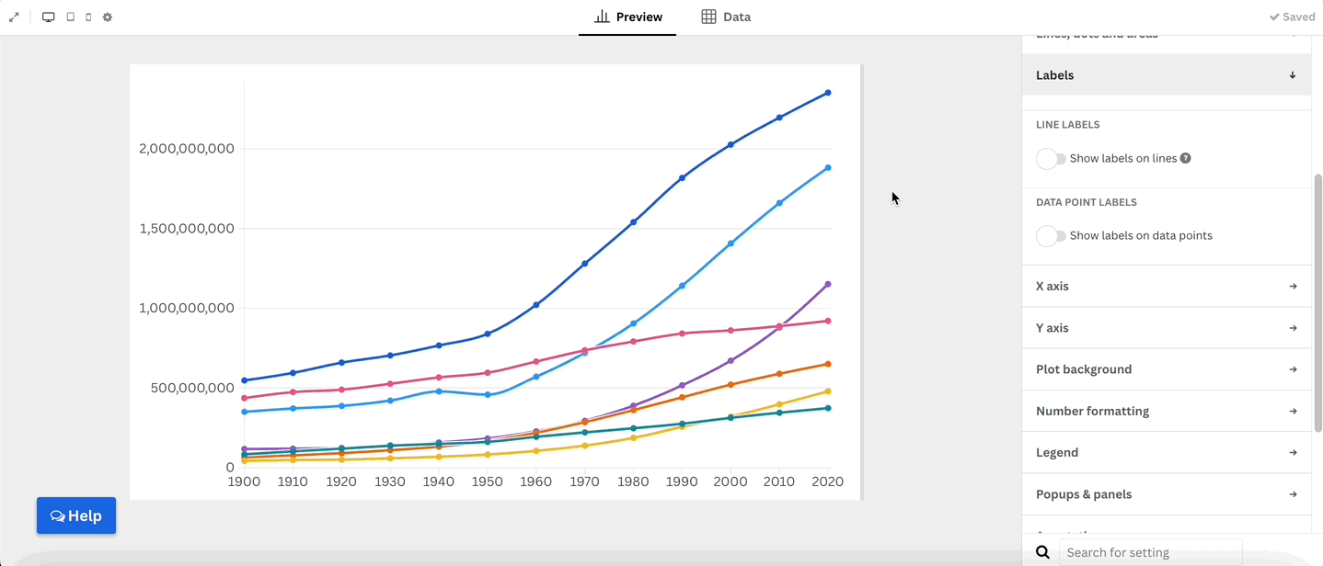Switch to the tablet preview icon

70,17
